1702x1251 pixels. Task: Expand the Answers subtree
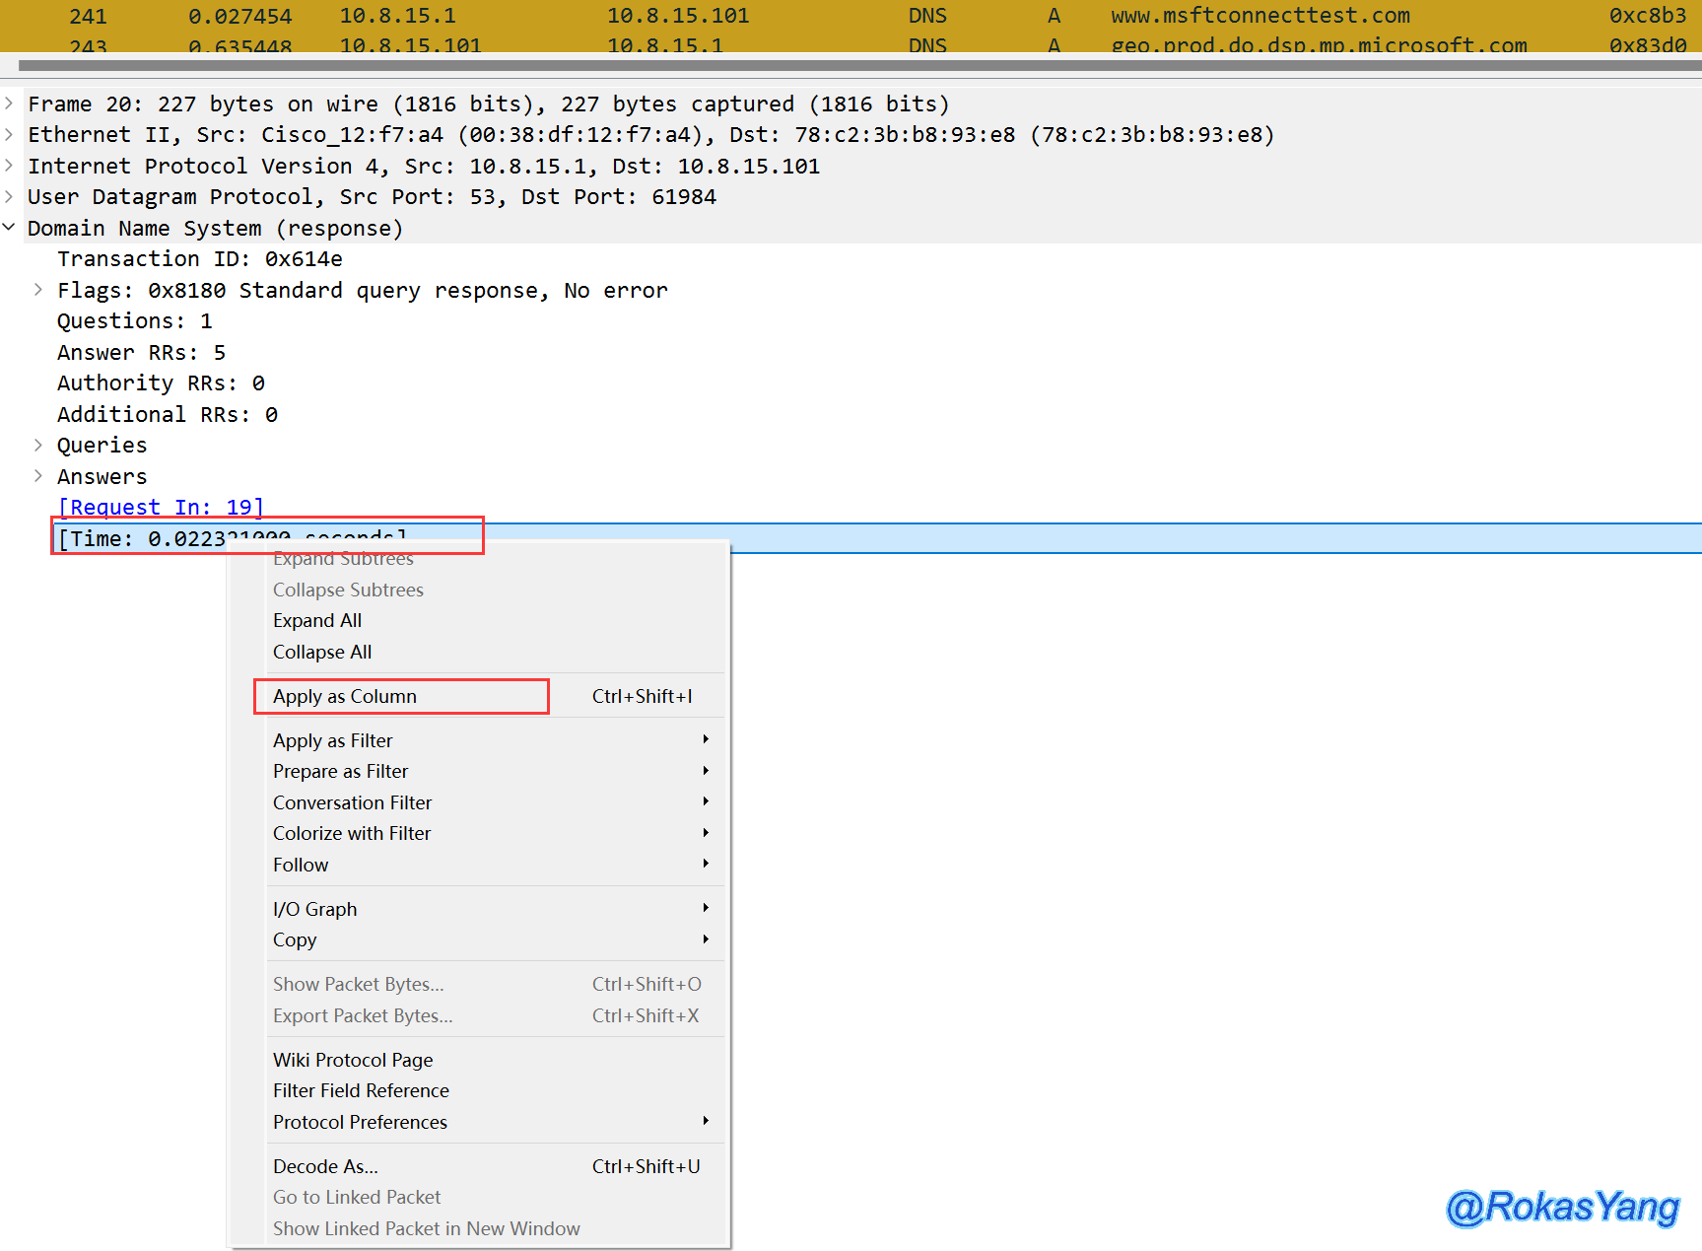pyautogui.click(x=38, y=476)
